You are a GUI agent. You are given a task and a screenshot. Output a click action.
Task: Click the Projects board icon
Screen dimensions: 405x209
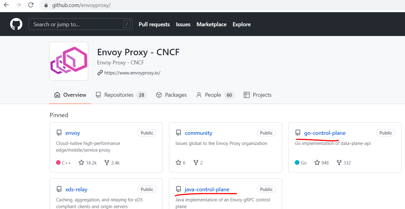(247, 95)
